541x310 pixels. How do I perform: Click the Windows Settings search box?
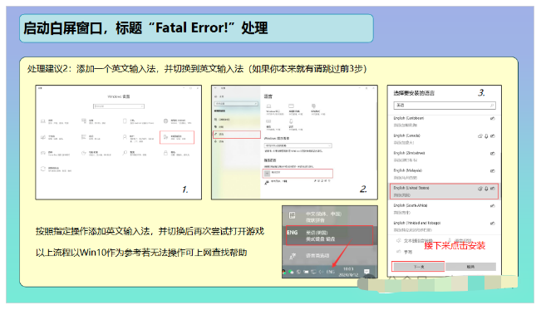(119, 106)
